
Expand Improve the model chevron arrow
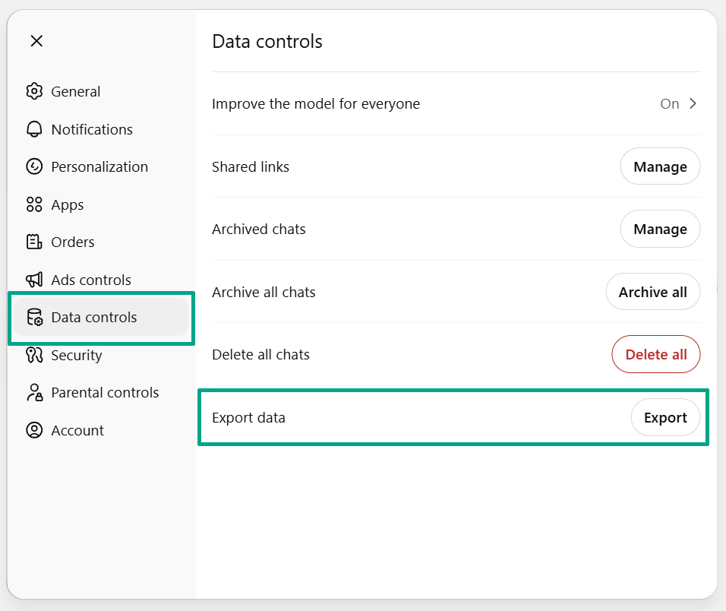(x=693, y=104)
